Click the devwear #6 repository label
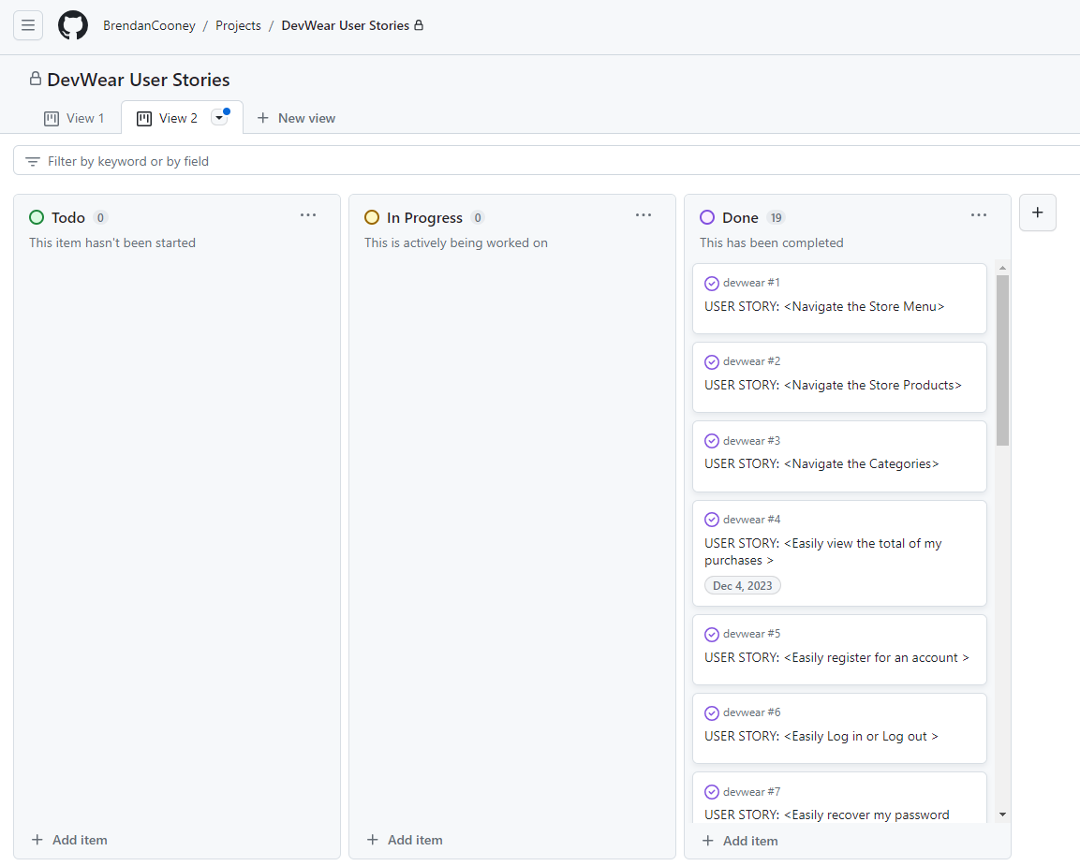 pyautogui.click(x=751, y=712)
